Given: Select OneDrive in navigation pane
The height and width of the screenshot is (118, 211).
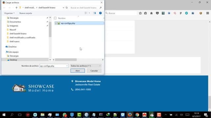Looking at the screenshot, I should click(12, 47).
